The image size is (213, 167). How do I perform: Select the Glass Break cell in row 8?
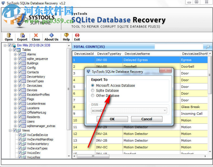194,107
